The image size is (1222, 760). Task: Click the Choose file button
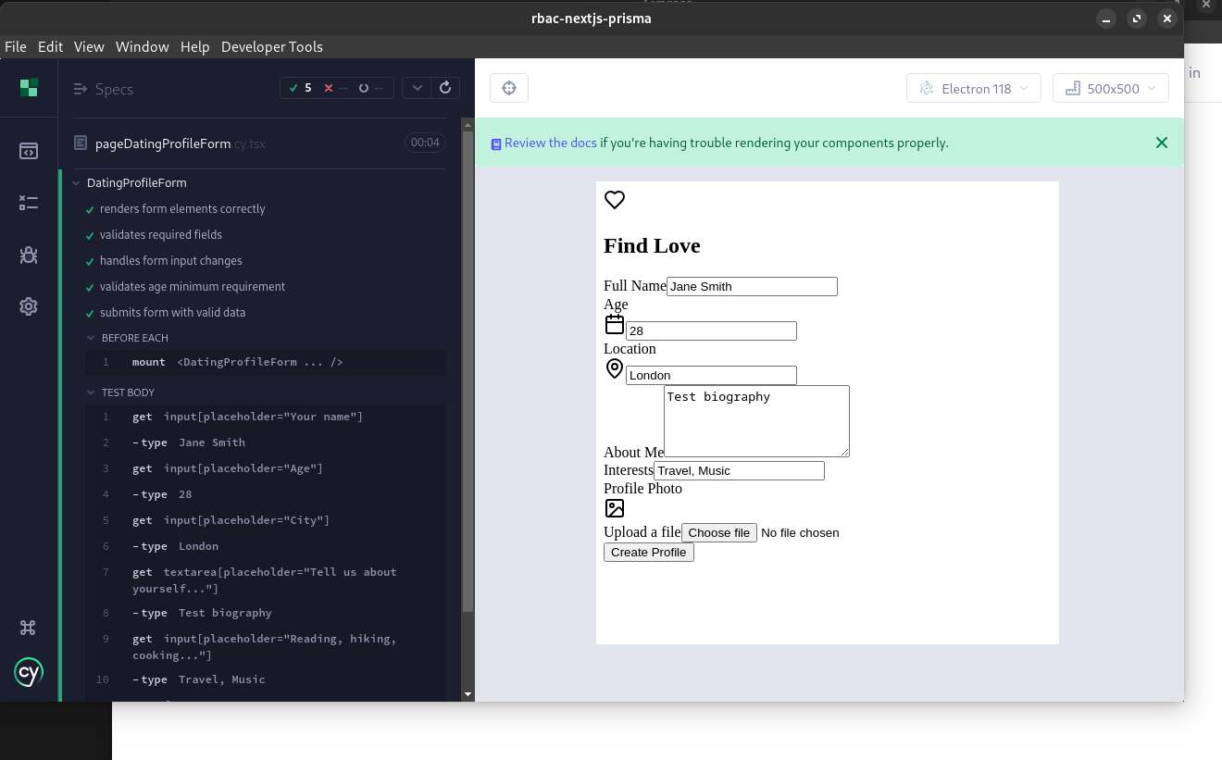[x=719, y=532]
